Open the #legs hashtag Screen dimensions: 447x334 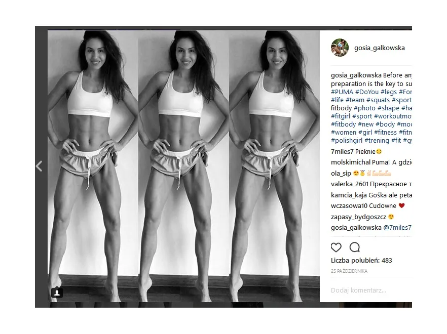click(389, 92)
